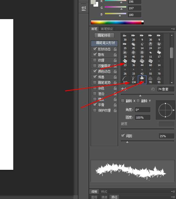Click the 角度 angle input field

(x=143, y=110)
